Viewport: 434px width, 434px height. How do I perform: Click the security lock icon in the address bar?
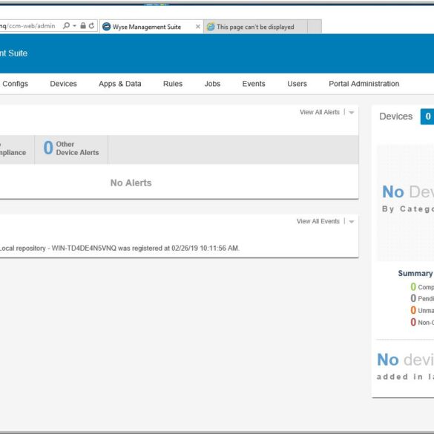(x=83, y=26)
